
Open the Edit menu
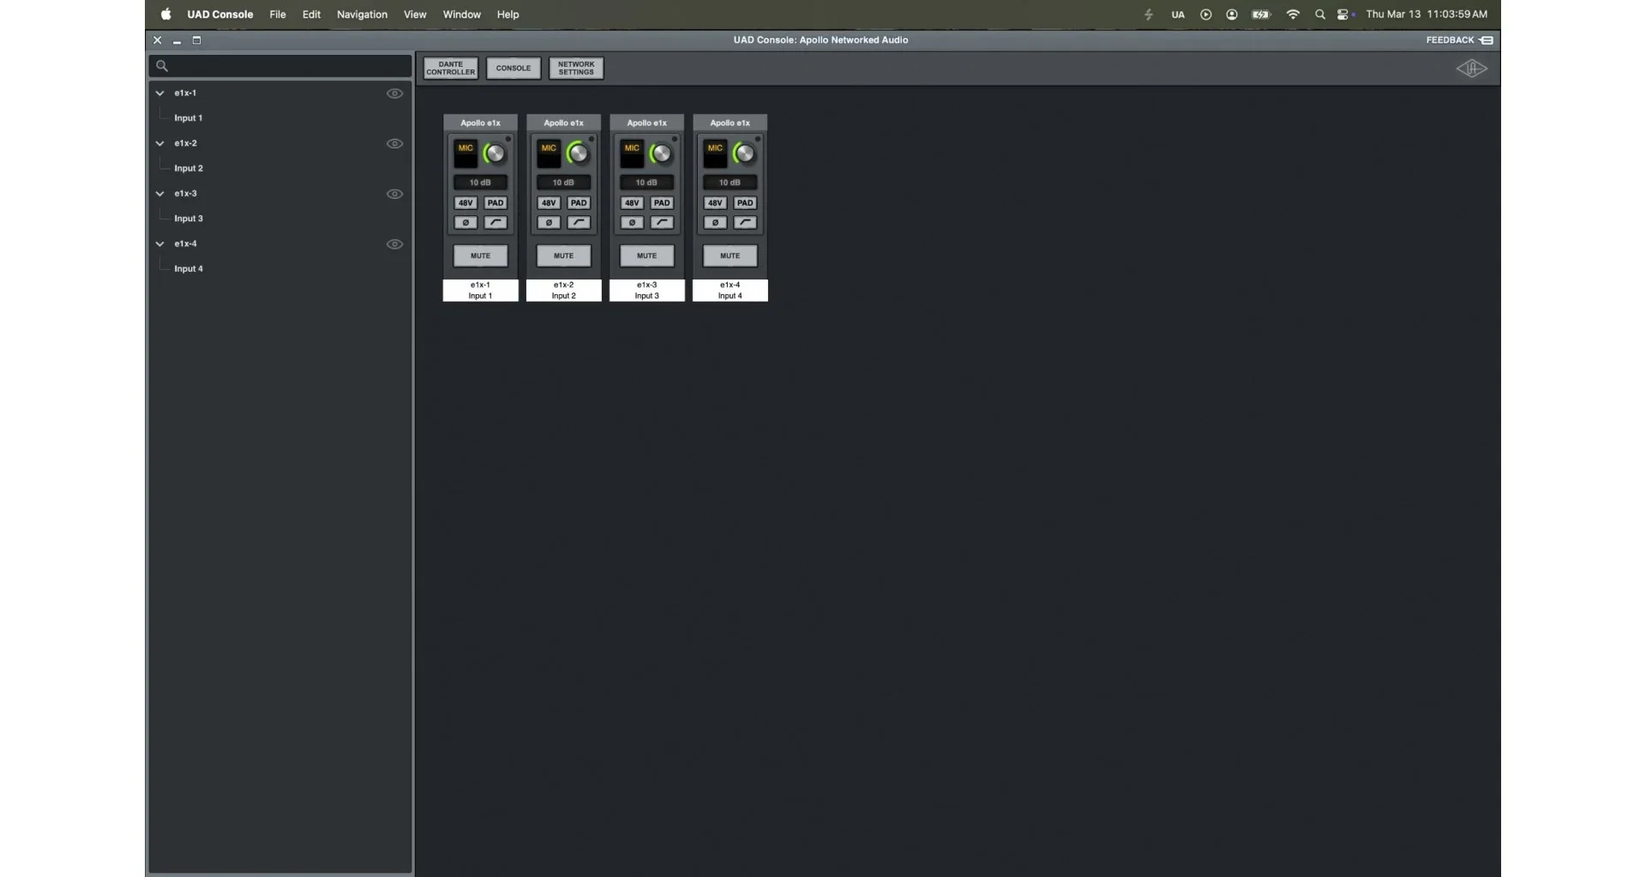tap(311, 15)
